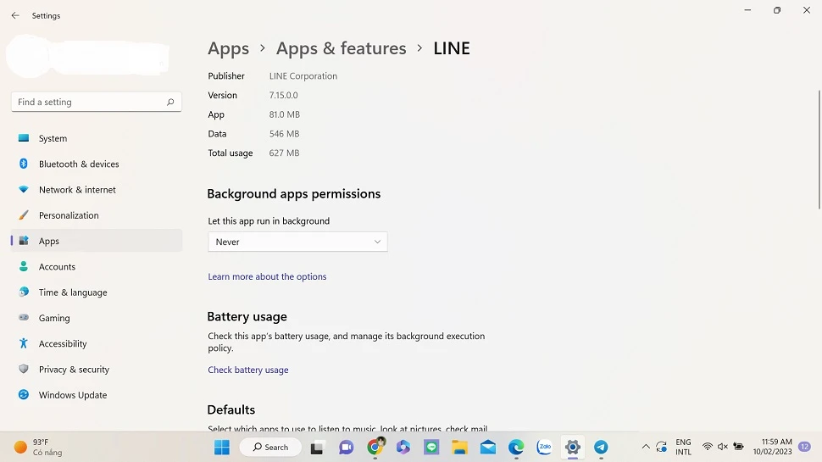The width and height of the screenshot is (822, 462).
Task: Click 'Apps' breadcrumb at top
Action: tap(229, 48)
